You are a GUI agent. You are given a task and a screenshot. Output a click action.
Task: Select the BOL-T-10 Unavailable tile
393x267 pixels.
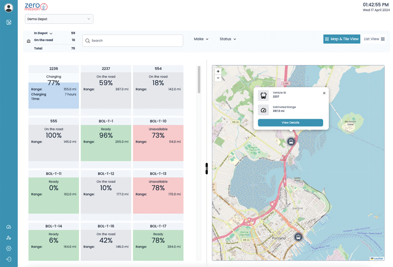coord(158,139)
